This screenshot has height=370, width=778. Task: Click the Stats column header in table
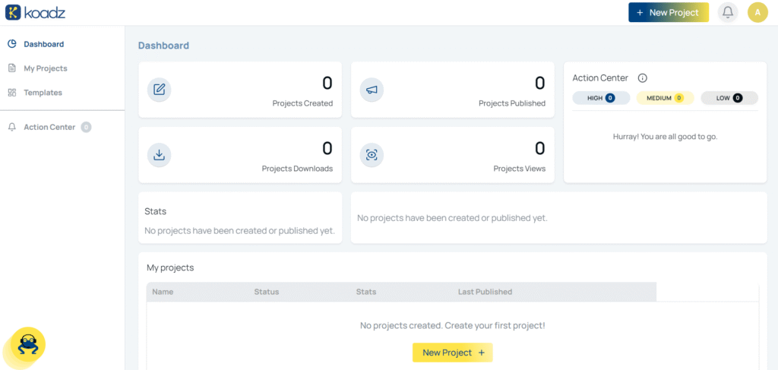tap(366, 292)
